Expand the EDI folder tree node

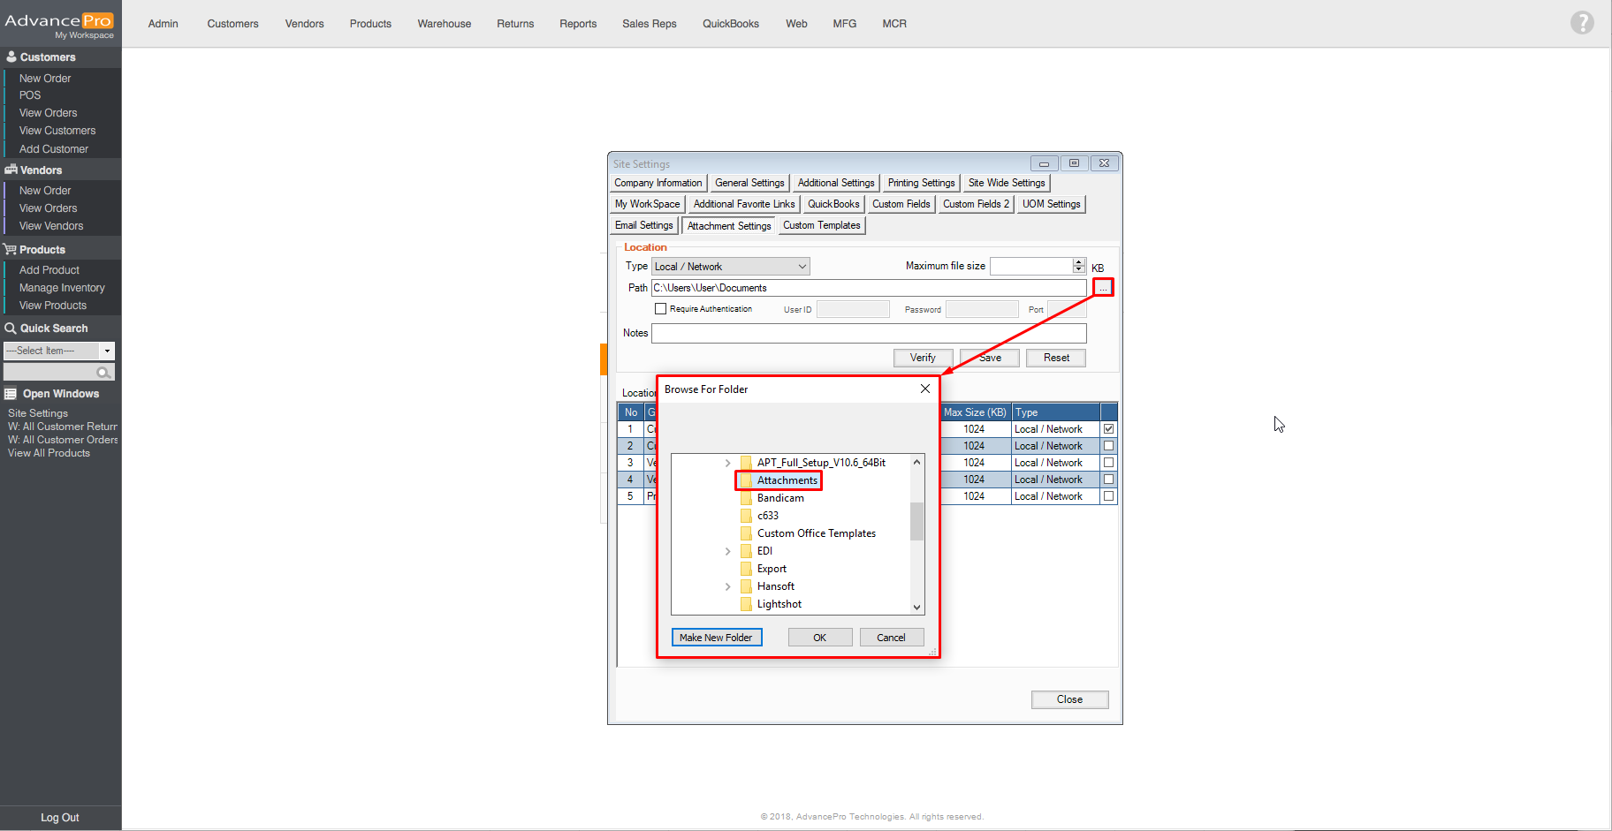(x=727, y=551)
